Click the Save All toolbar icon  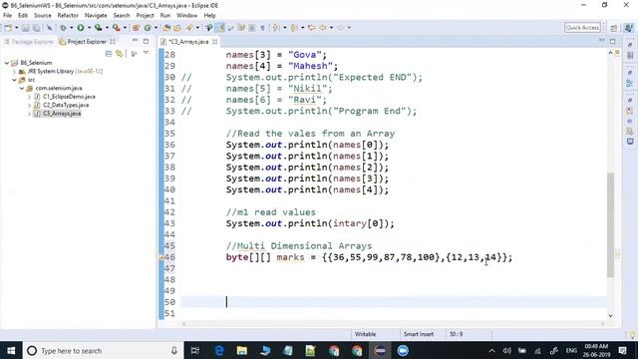coord(36,28)
